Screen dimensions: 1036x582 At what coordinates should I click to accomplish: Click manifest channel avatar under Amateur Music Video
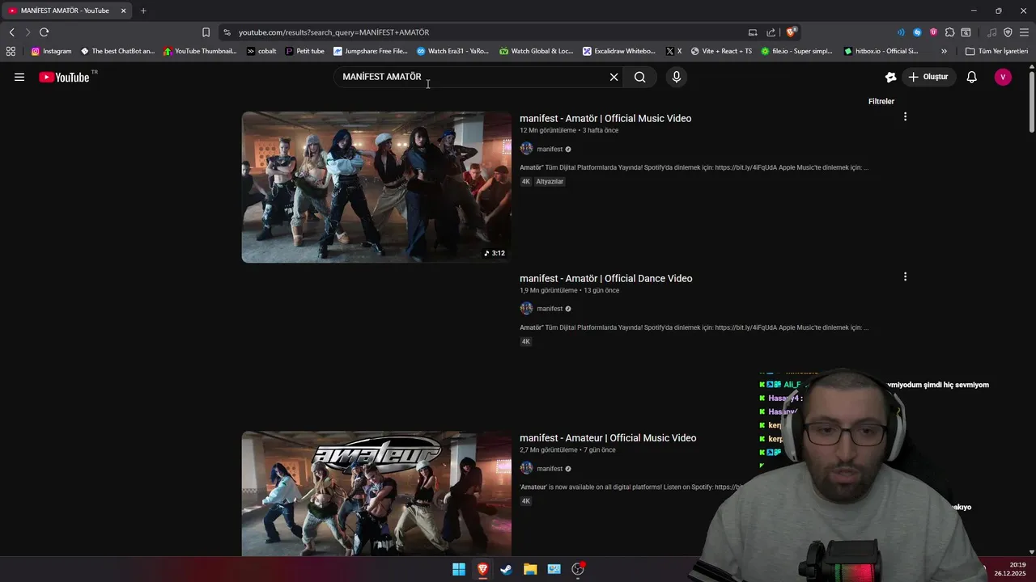click(526, 469)
